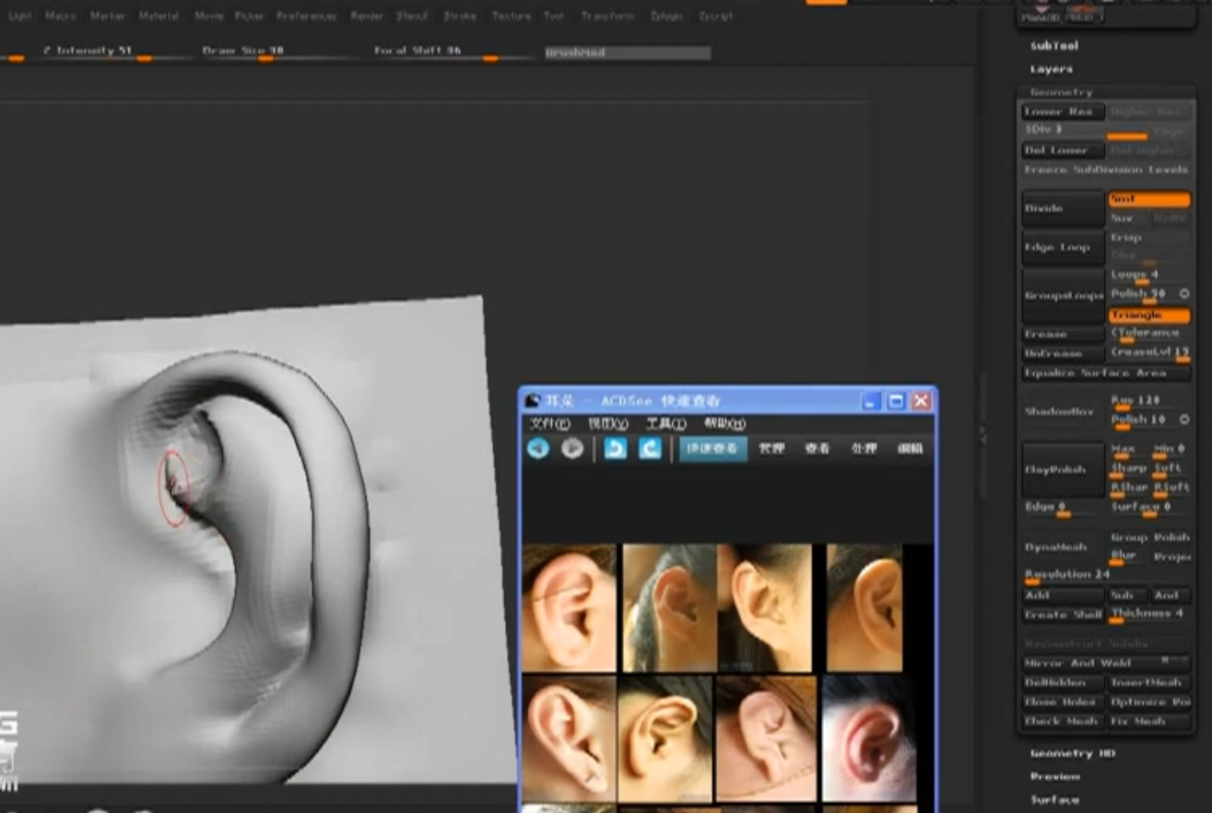Maximize the ACDSee quick view window
The width and height of the screenshot is (1212, 813).
(896, 401)
